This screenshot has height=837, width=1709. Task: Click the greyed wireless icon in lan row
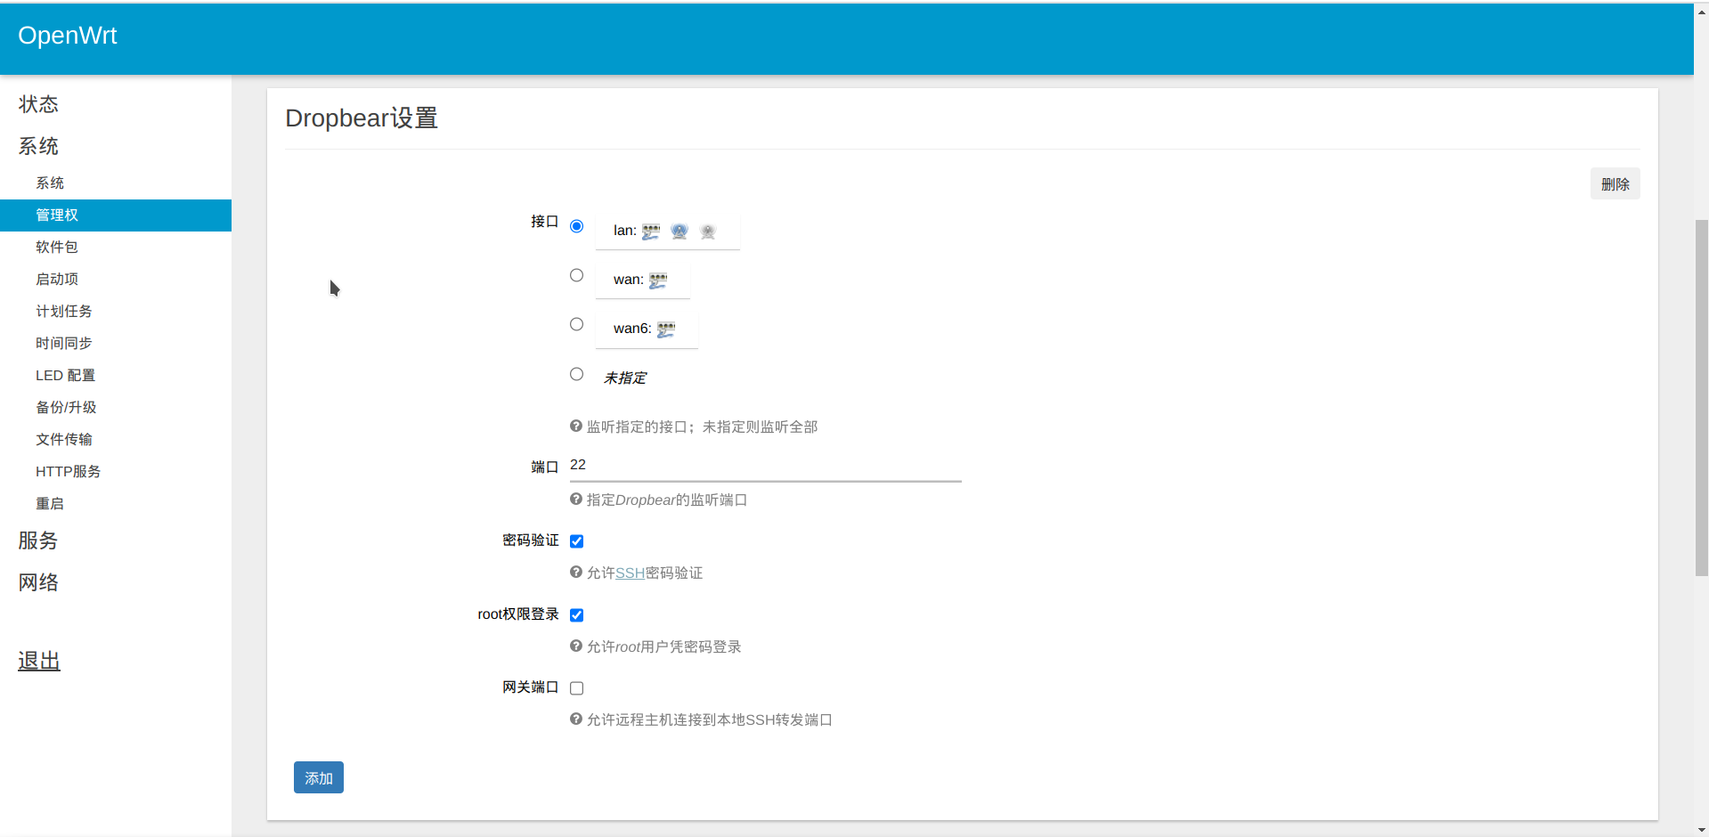coord(708,232)
